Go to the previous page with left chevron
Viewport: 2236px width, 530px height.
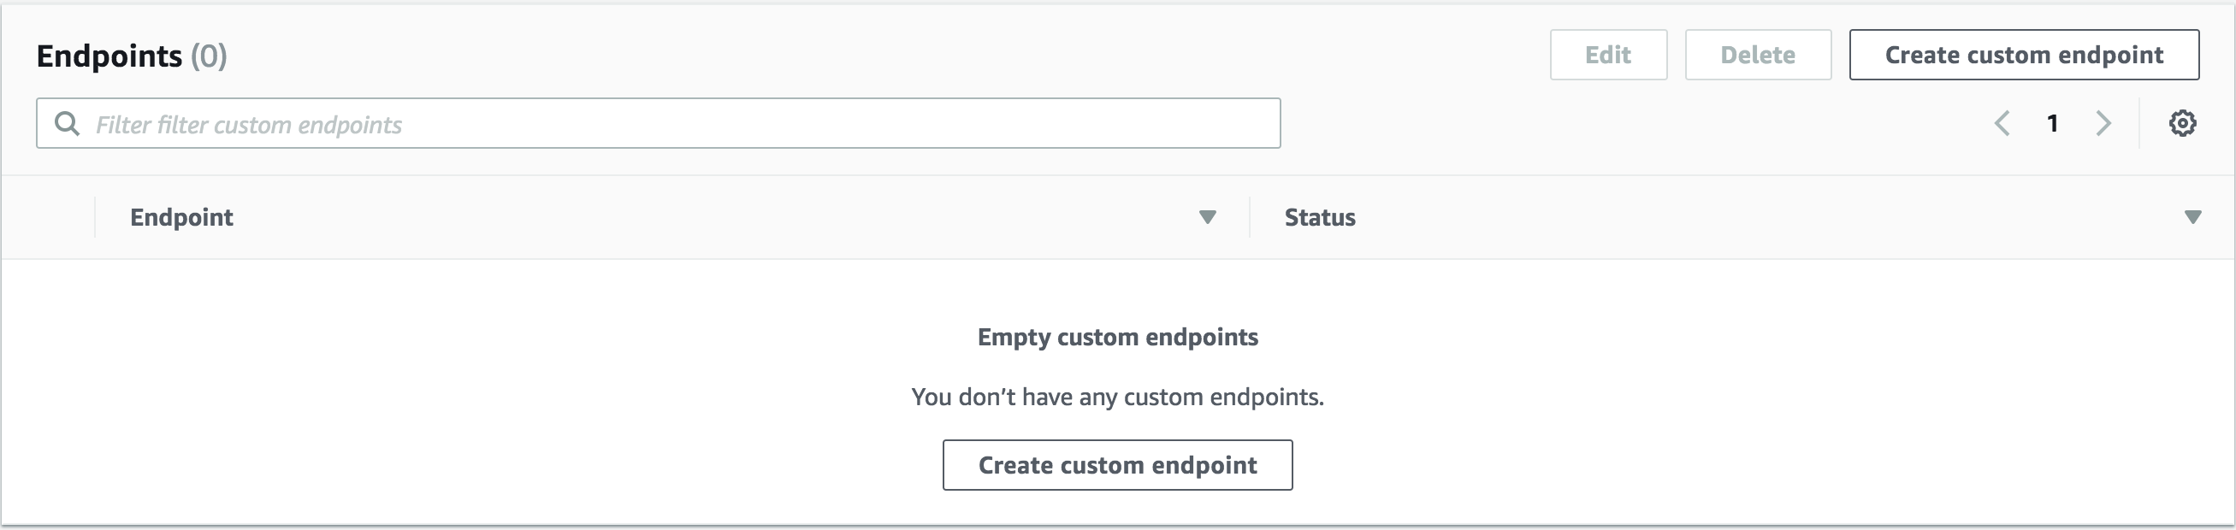(2002, 123)
